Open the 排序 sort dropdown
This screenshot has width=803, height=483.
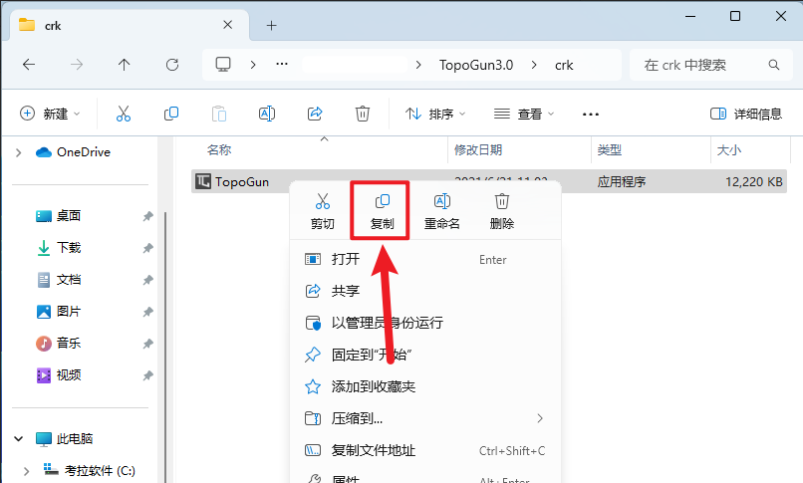pyautogui.click(x=435, y=114)
